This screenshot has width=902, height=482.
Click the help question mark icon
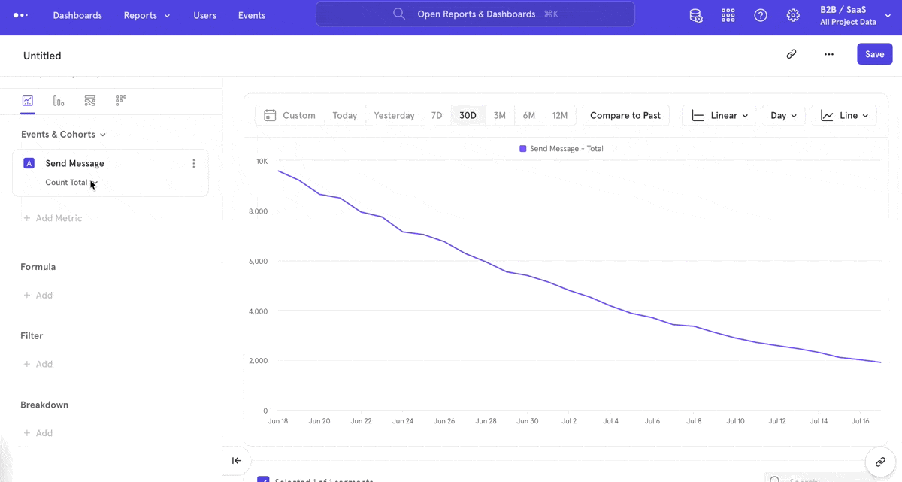[761, 15]
